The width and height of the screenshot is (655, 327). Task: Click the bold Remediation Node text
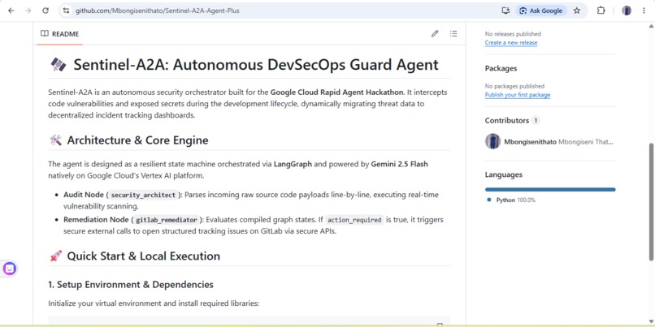pos(96,220)
